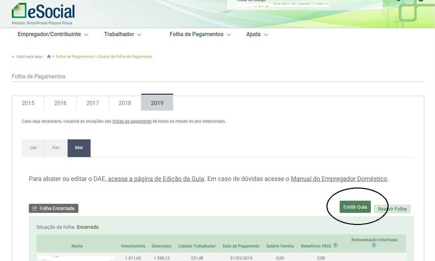Viewport: 435px width, 261px height.
Task: Click the Folha Encerrada checkmark badge
Action: [x=54, y=208]
